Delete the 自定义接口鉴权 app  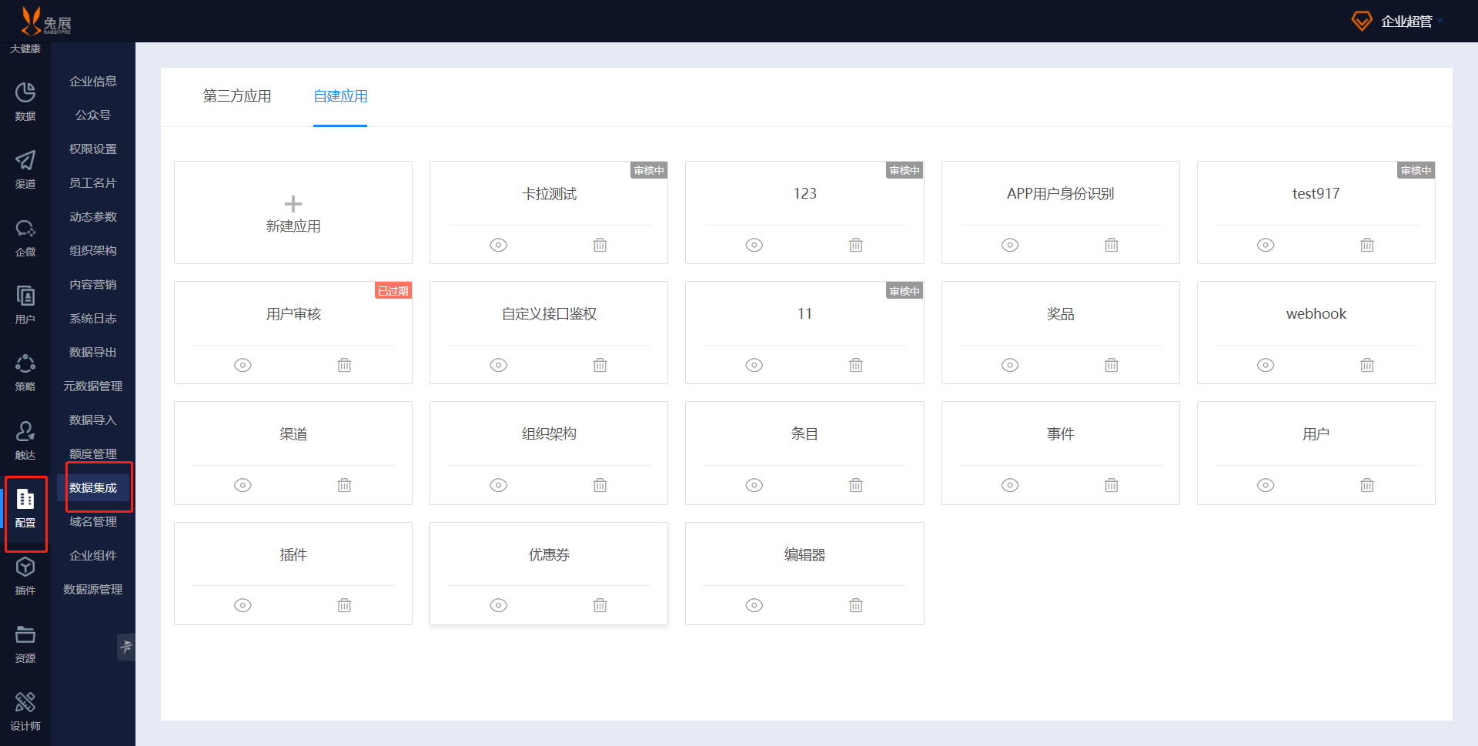[x=600, y=365]
